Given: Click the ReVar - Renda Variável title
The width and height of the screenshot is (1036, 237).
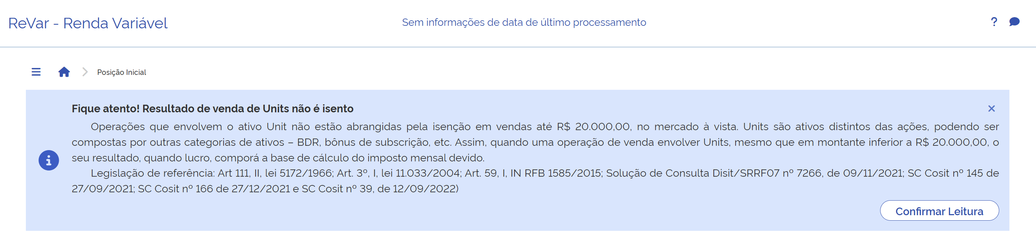Looking at the screenshot, I should pyautogui.click(x=88, y=23).
